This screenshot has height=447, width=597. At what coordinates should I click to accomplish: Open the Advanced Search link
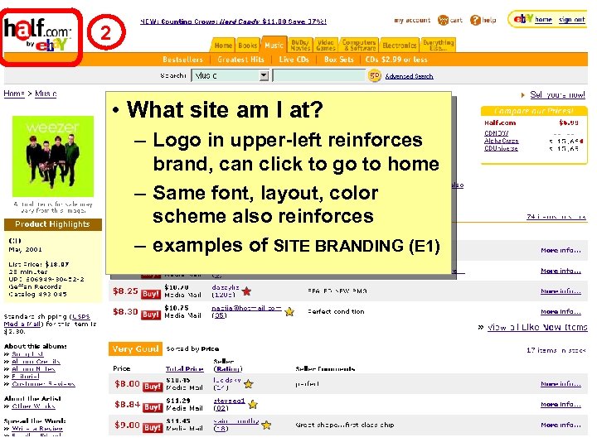point(410,76)
